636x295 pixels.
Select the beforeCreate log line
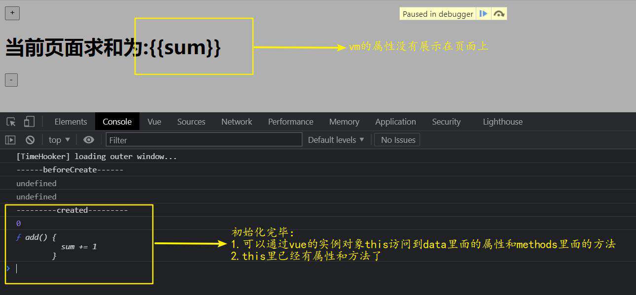point(70,170)
